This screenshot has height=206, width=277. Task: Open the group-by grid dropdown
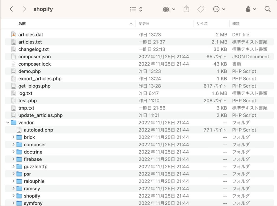point(169,9)
